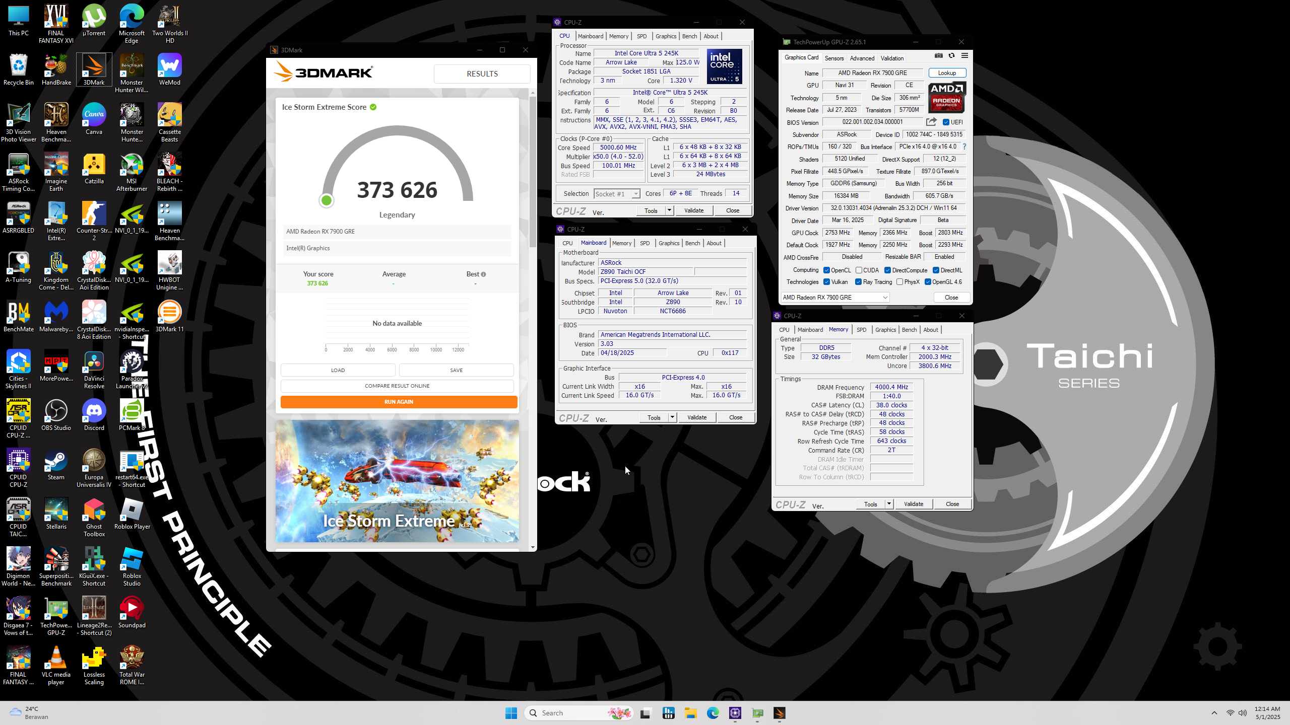Open the DaVinci Resolve desktop icon

click(94, 370)
